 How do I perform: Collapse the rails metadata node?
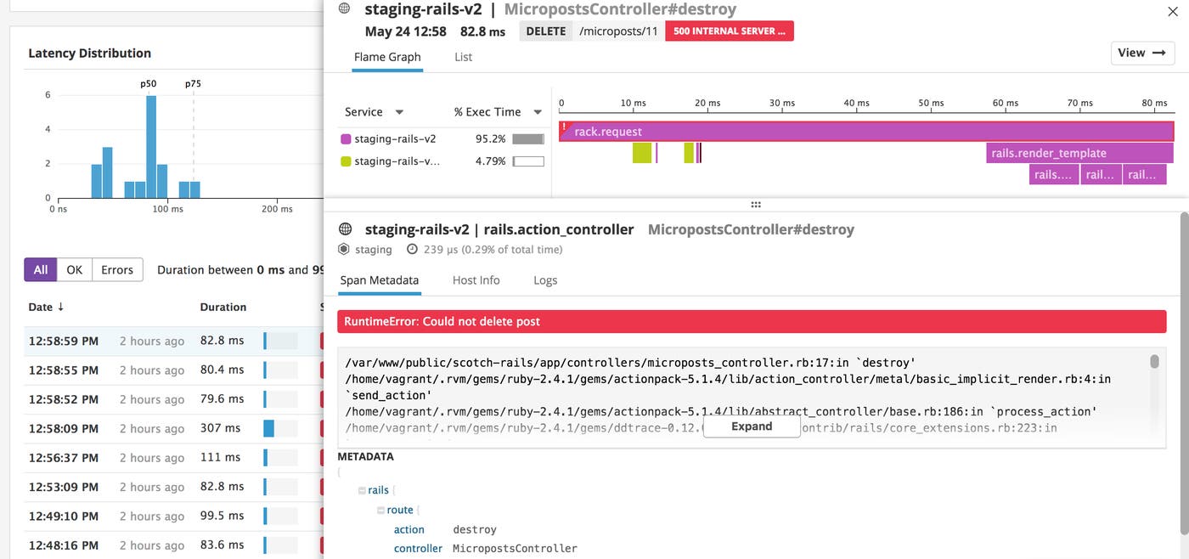point(362,489)
